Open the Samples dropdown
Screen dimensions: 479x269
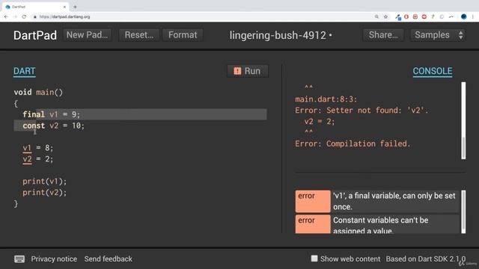pyautogui.click(x=438, y=35)
